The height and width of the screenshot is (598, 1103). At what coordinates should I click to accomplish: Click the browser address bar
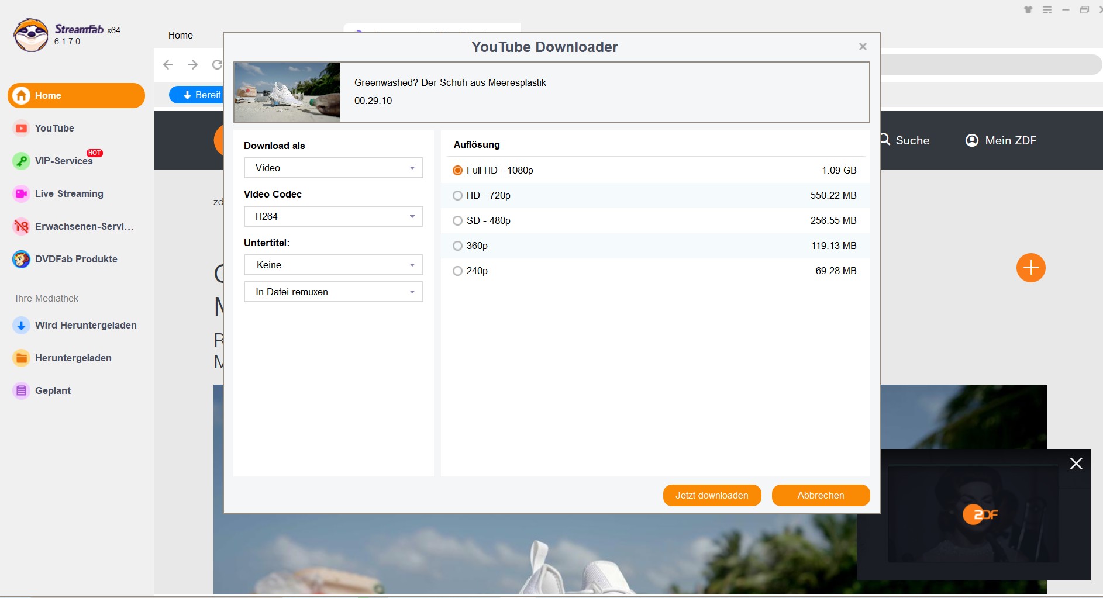coord(991,65)
